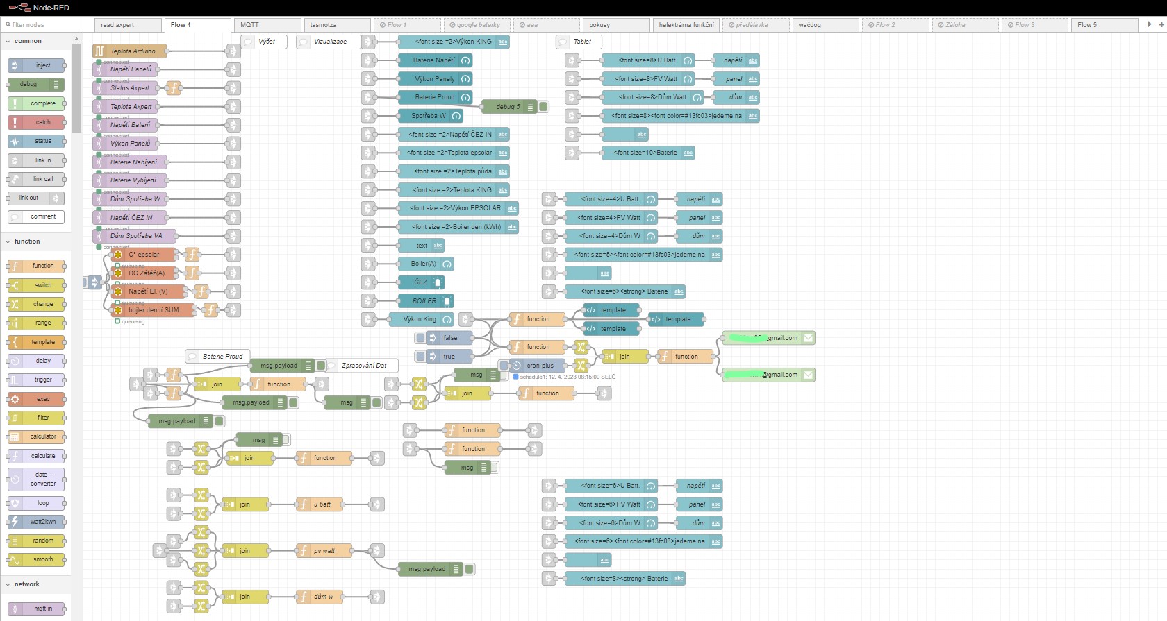Toggle msg.payload debug button beside Zpracování Dat
Viewport: 1167px width, 621px height.
(321, 366)
